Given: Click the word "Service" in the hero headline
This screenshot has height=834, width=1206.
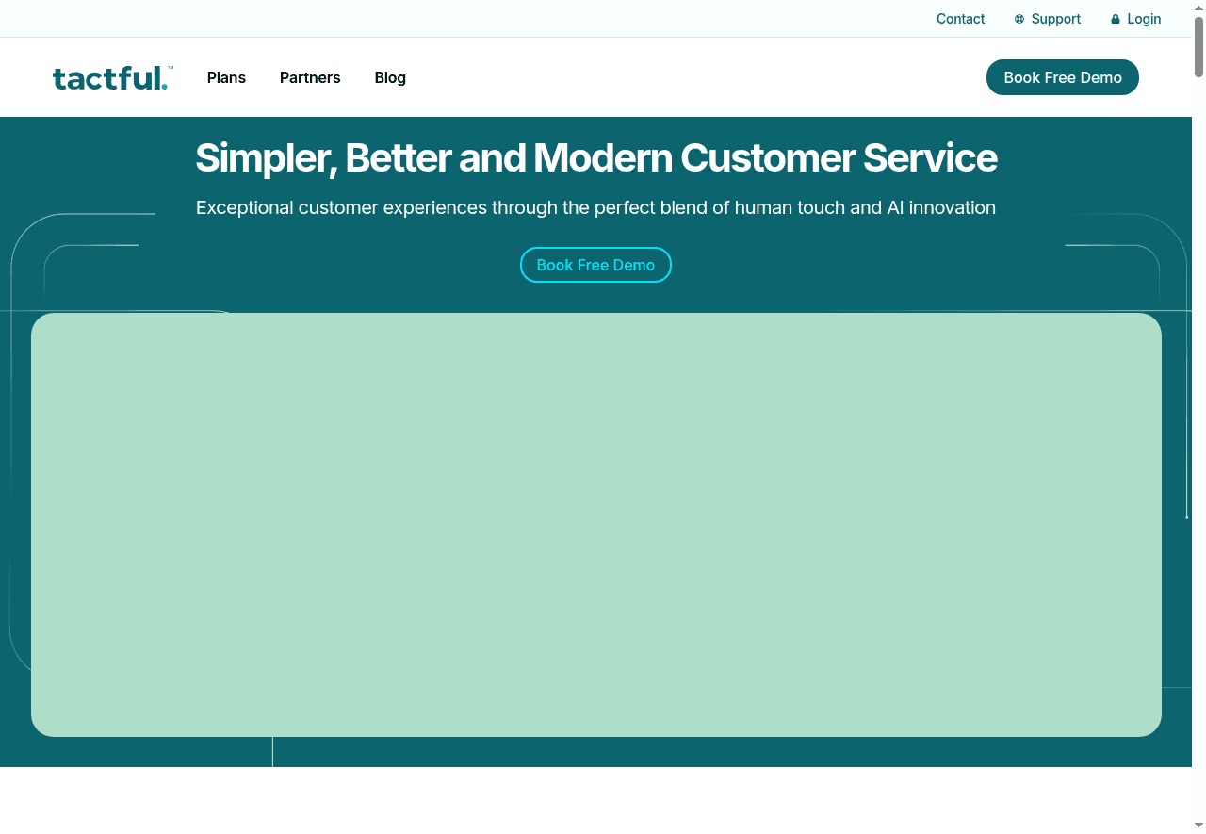Looking at the screenshot, I should pos(929,157).
